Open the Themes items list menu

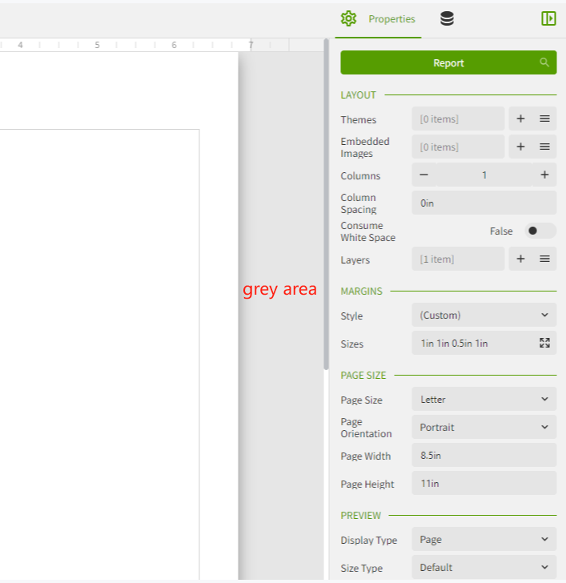[x=544, y=119]
